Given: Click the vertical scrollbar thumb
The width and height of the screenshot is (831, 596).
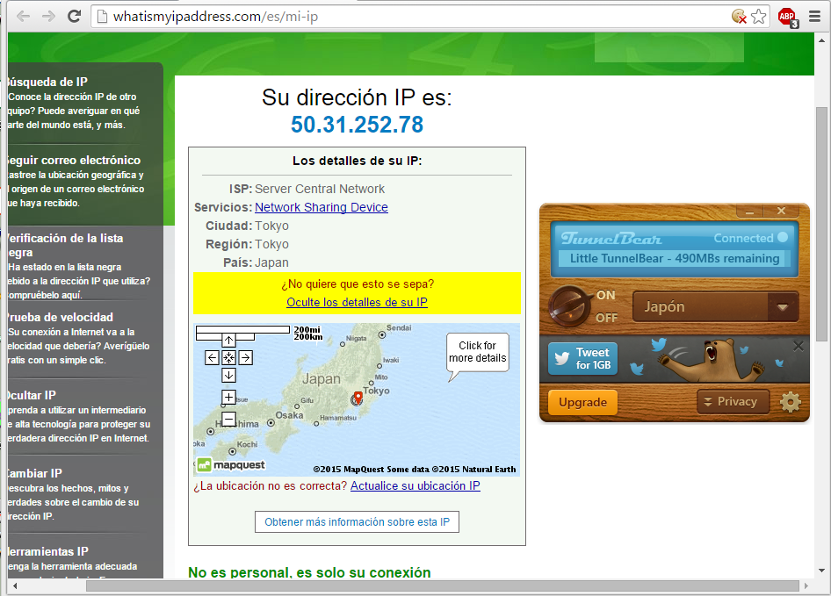Looking at the screenshot, I should pyautogui.click(x=821, y=224).
